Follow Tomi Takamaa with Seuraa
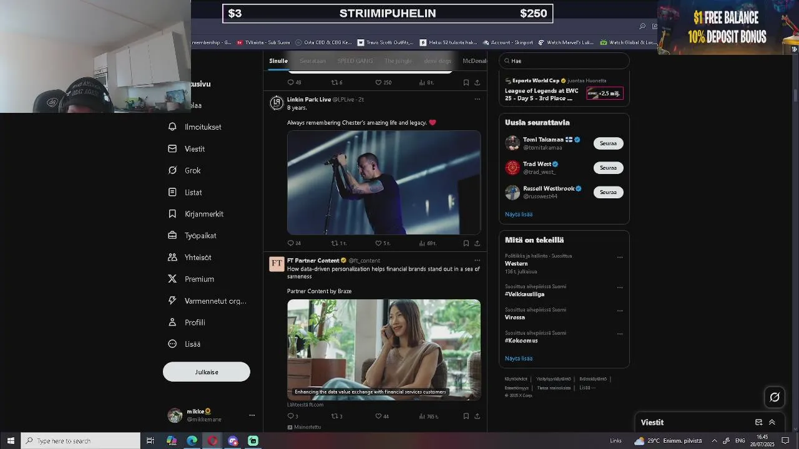799x449 pixels. click(x=608, y=143)
